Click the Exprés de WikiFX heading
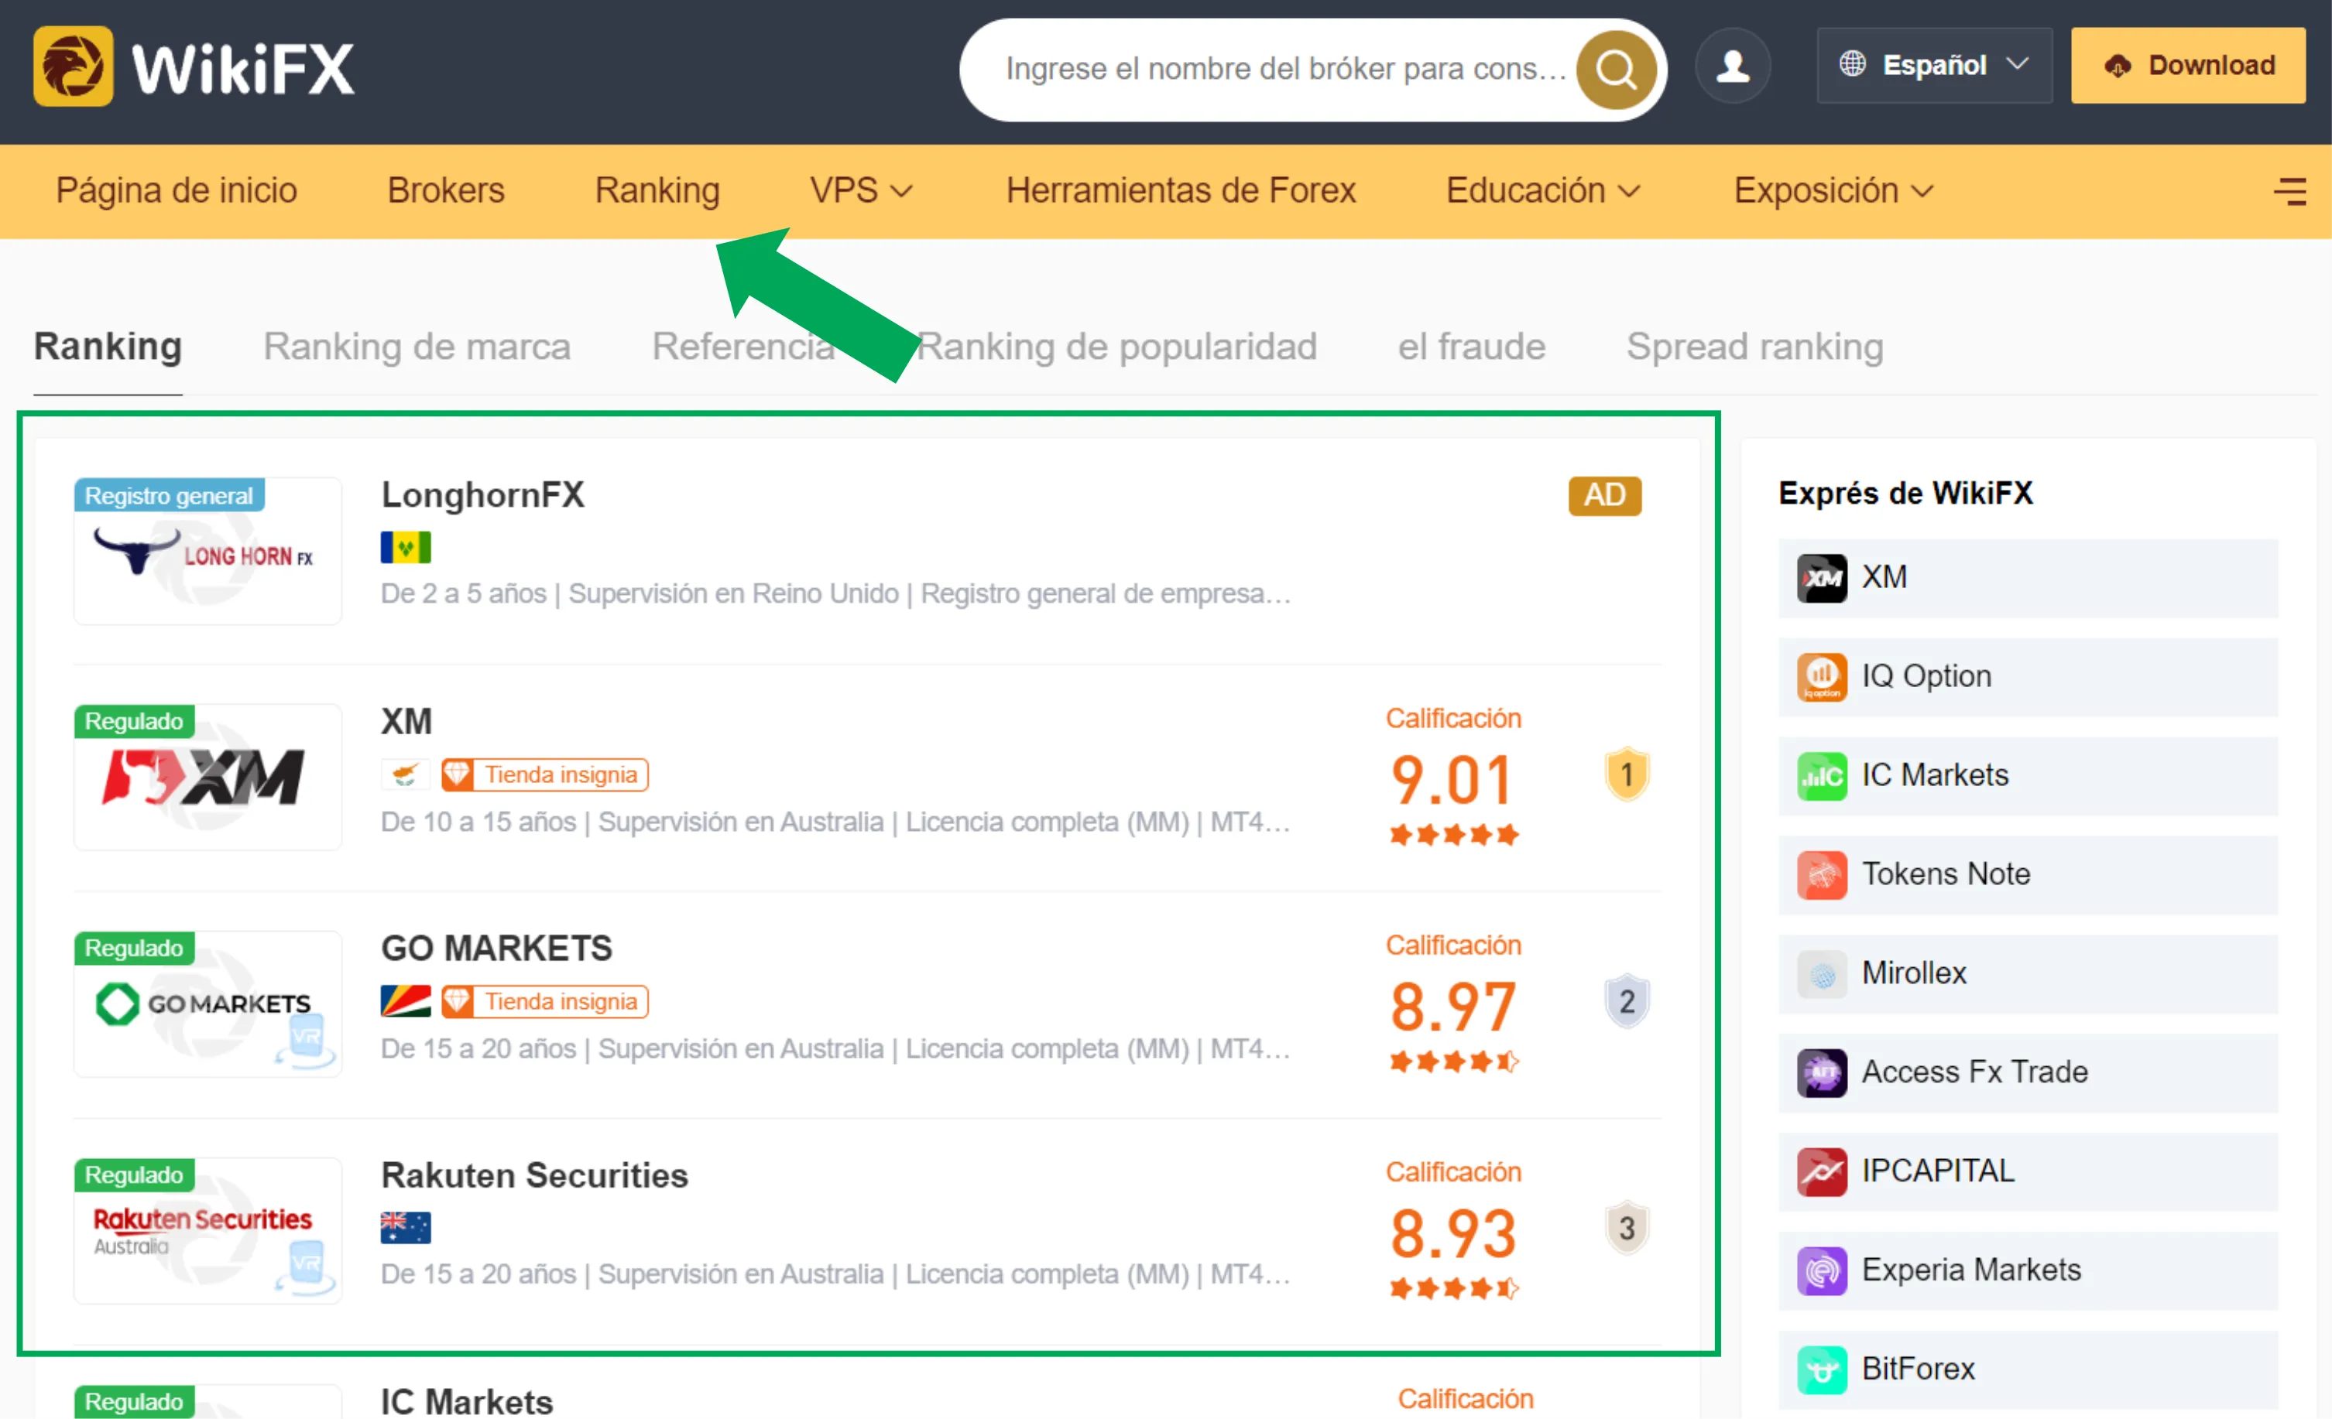The width and height of the screenshot is (2332, 1419). [1905, 494]
